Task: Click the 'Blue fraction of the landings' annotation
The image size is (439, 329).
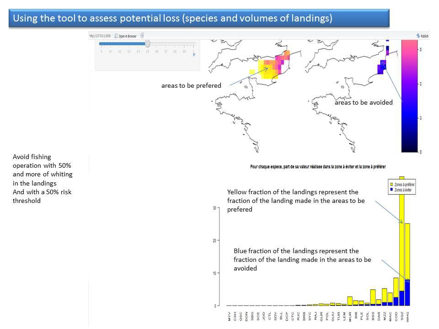Action: click(x=302, y=260)
